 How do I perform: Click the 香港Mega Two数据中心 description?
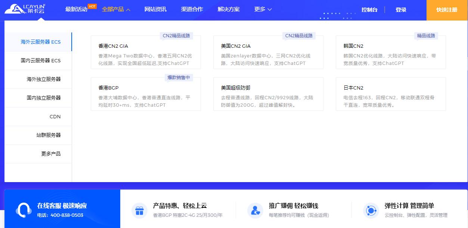point(145,60)
